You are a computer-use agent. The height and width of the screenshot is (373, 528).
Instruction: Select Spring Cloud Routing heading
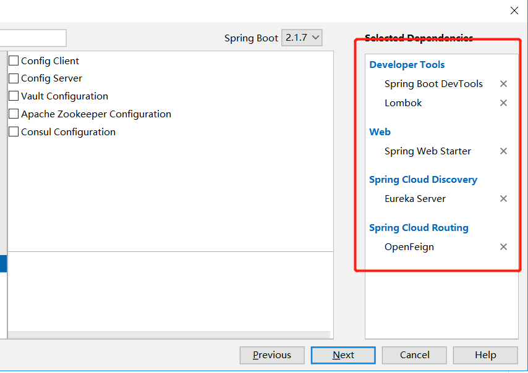pyautogui.click(x=419, y=228)
